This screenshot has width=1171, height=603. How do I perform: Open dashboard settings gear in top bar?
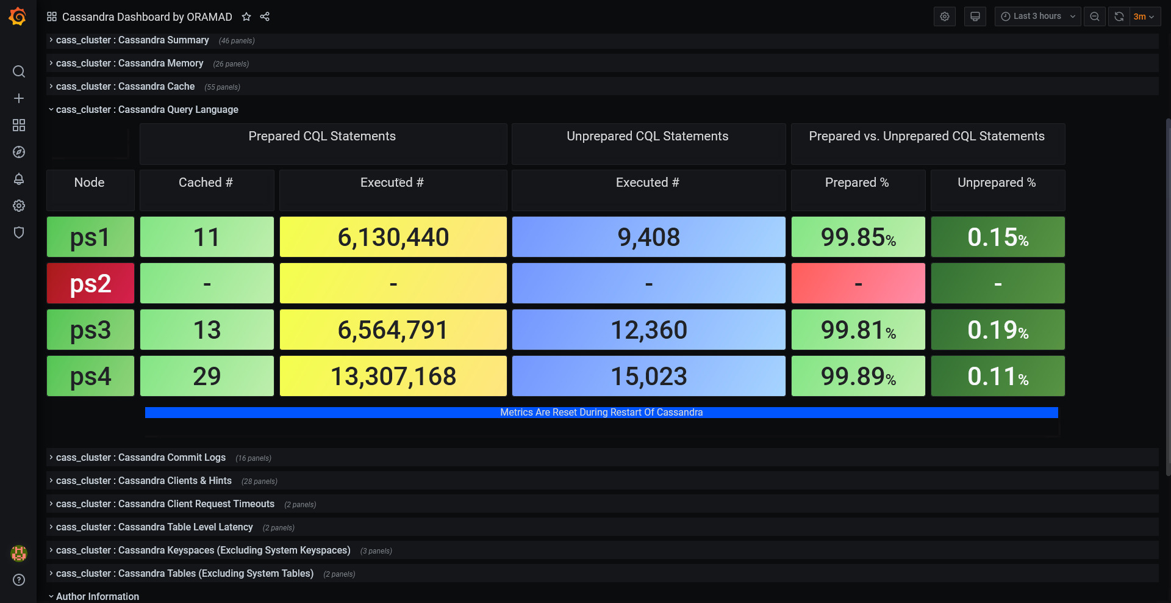coord(945,16)
